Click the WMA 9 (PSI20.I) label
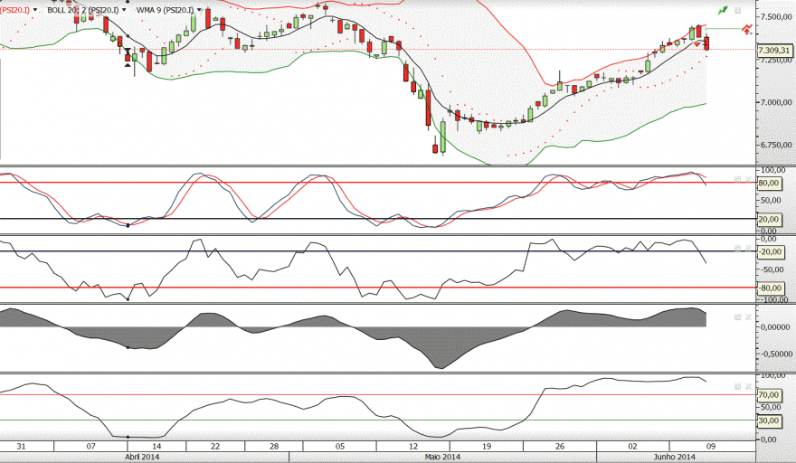The image size is (796, 463). (165, 10)
